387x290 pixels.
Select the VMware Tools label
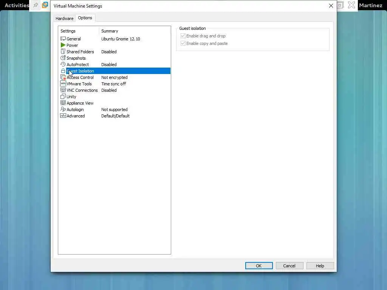pos(79,83)
